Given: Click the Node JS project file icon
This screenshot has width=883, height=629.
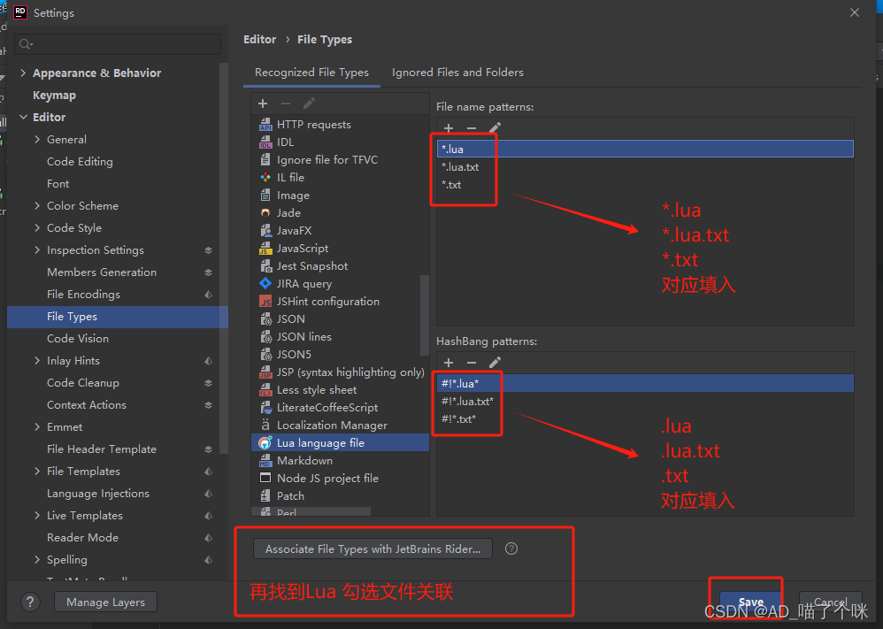Looking at the screenshot, I should (x=265, y=478).
